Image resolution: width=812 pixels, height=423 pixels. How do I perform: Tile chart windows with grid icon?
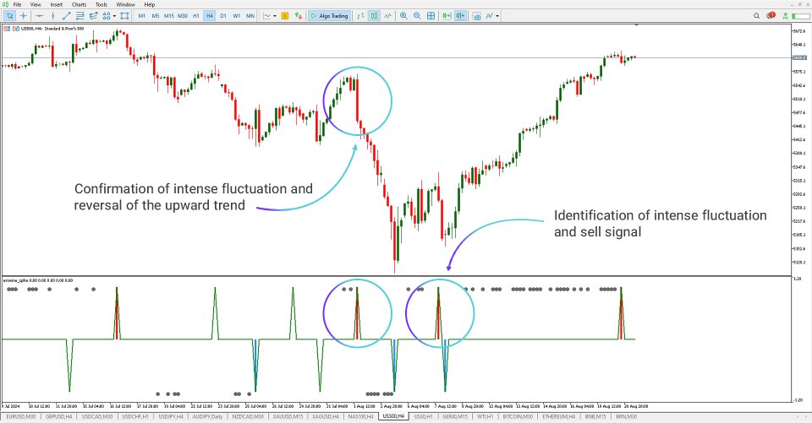(431, 16)
